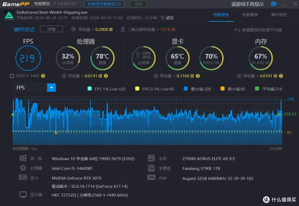Click the Windows system icon beside 系统
Image resolution: width=299 pixels, height=206 pixels.
coord(23,158)
